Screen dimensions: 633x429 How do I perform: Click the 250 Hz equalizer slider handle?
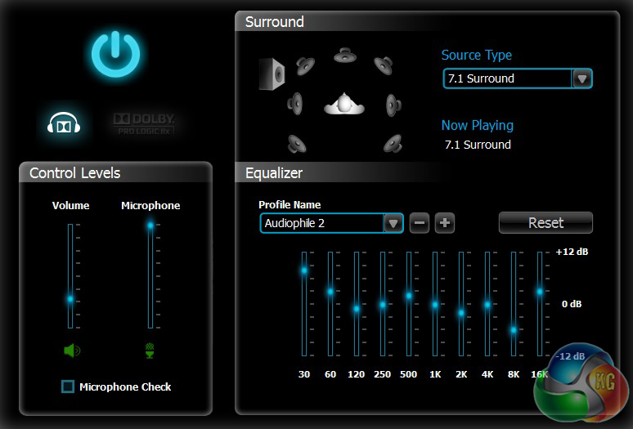[x=383, y=305]
